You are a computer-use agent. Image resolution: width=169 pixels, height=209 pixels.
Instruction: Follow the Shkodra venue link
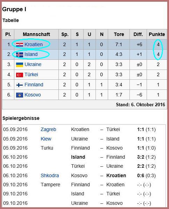pos(50,175)
